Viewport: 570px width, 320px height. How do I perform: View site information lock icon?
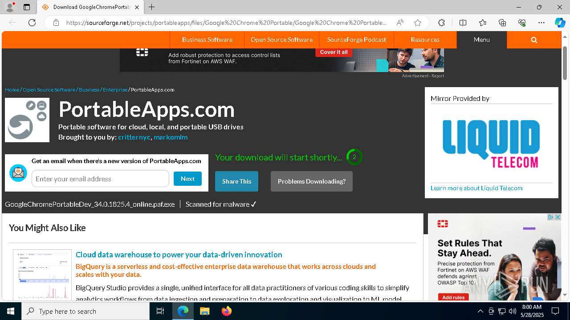point(56,23)
